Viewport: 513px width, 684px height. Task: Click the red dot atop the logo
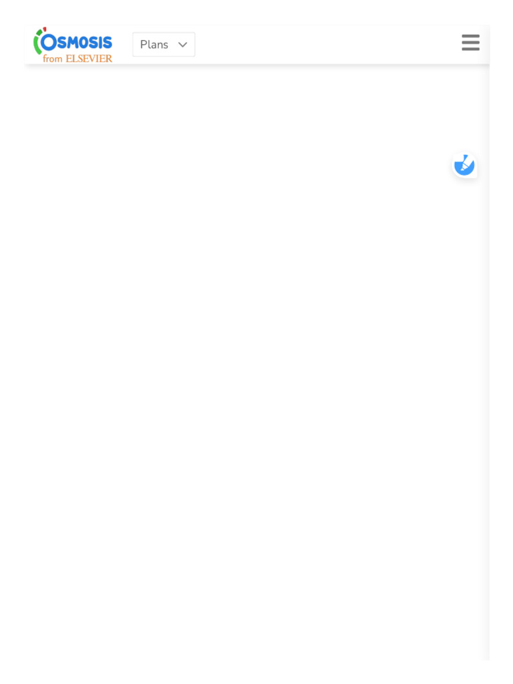point(45,29)
